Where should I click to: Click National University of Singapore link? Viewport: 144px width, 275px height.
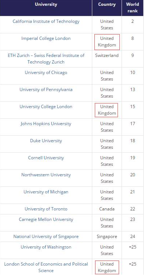click(46, 237)
